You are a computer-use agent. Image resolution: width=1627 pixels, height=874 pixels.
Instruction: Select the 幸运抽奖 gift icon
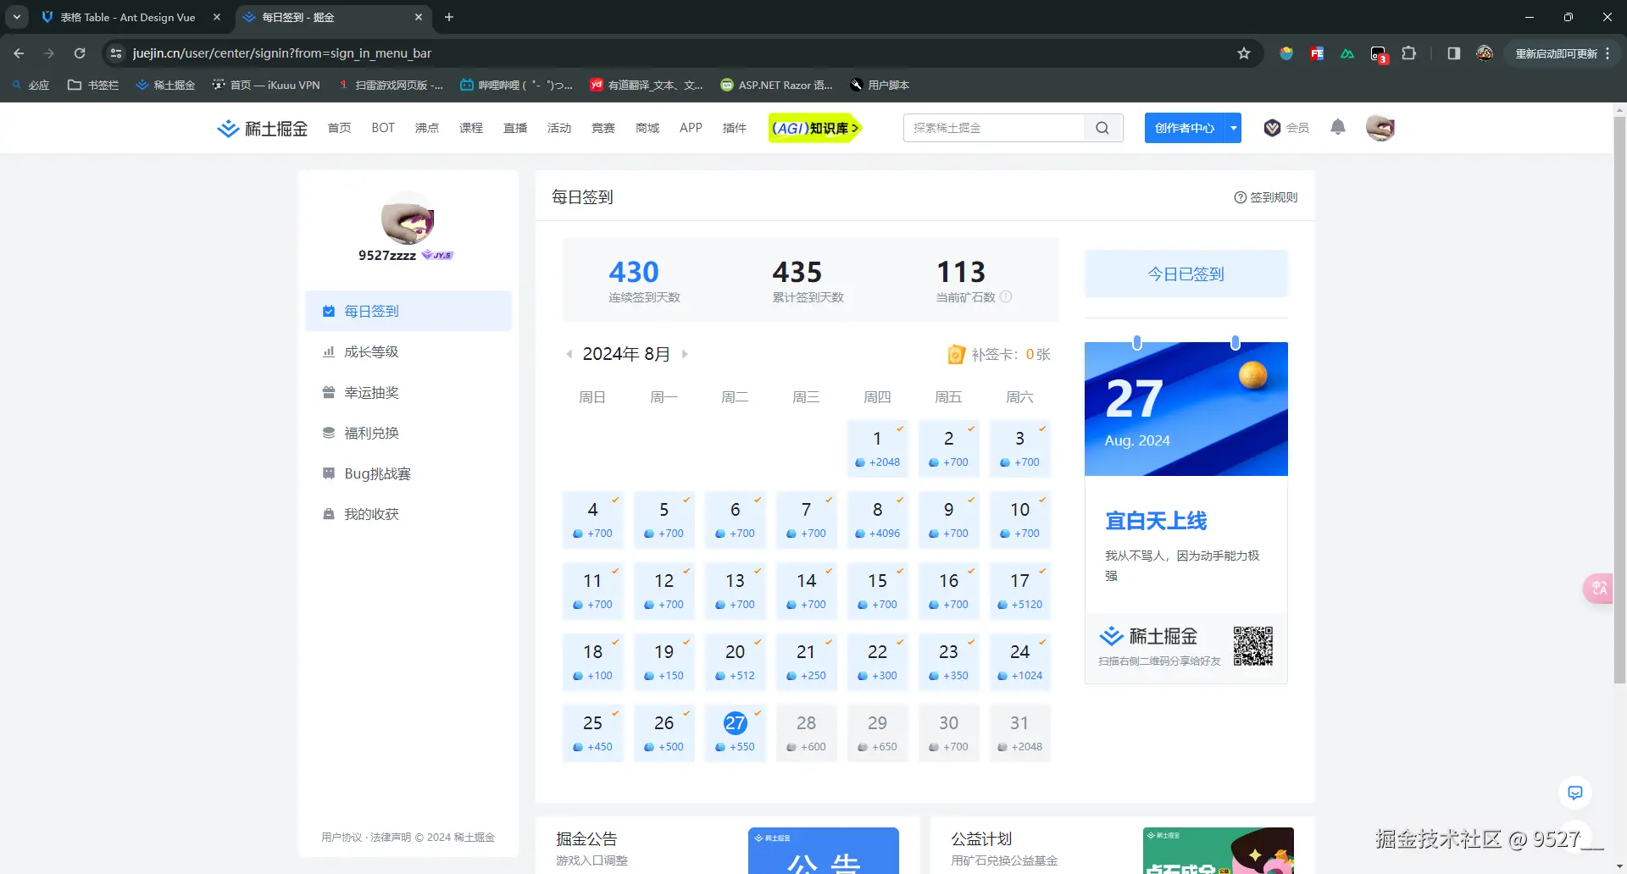[x=329, y=392]
